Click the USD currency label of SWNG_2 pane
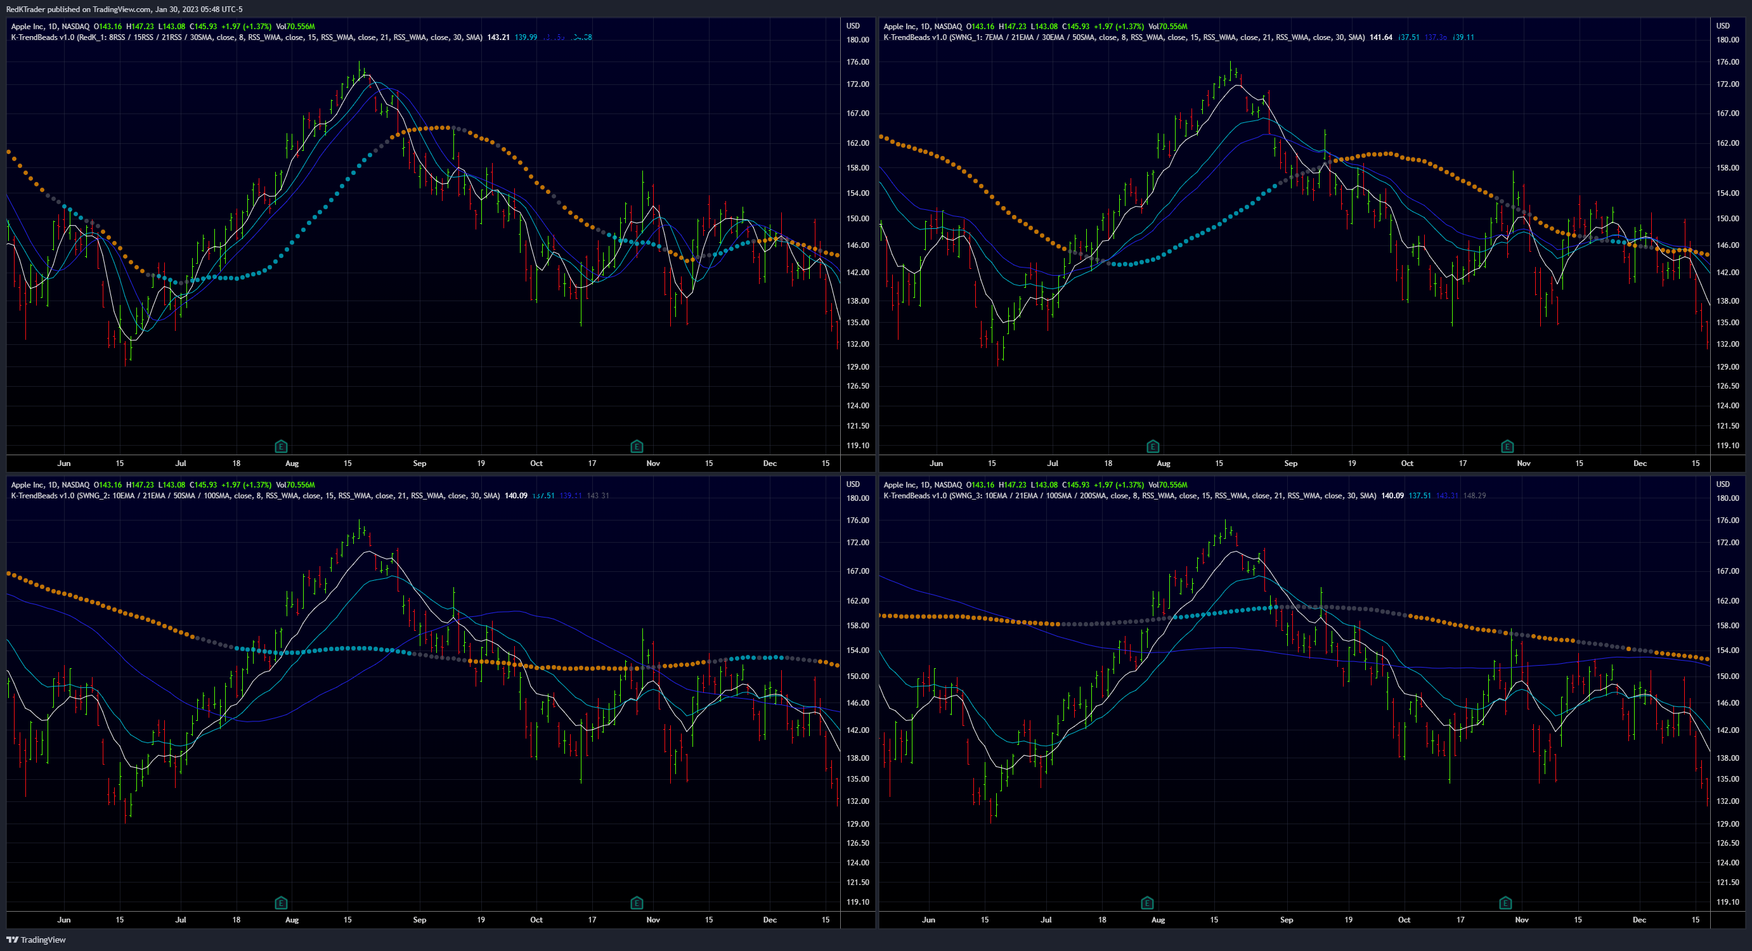The width and height of the screenshot is (1752, 951). pos(853,484)
